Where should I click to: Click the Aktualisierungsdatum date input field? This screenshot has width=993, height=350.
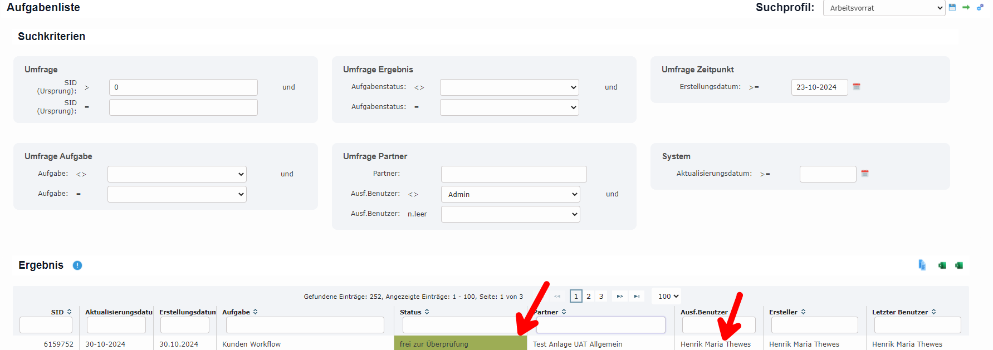(828, 174)
